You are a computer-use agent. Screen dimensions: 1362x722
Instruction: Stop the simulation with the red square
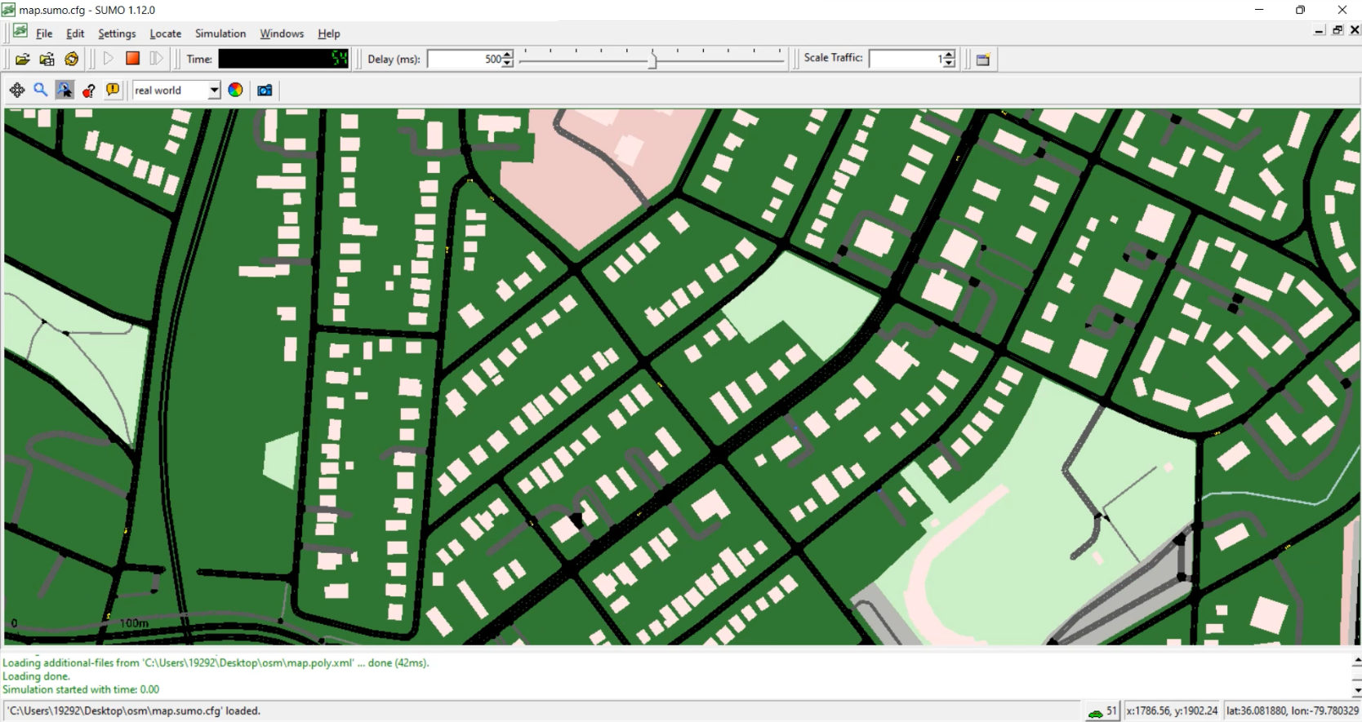[x=132, y=59]
